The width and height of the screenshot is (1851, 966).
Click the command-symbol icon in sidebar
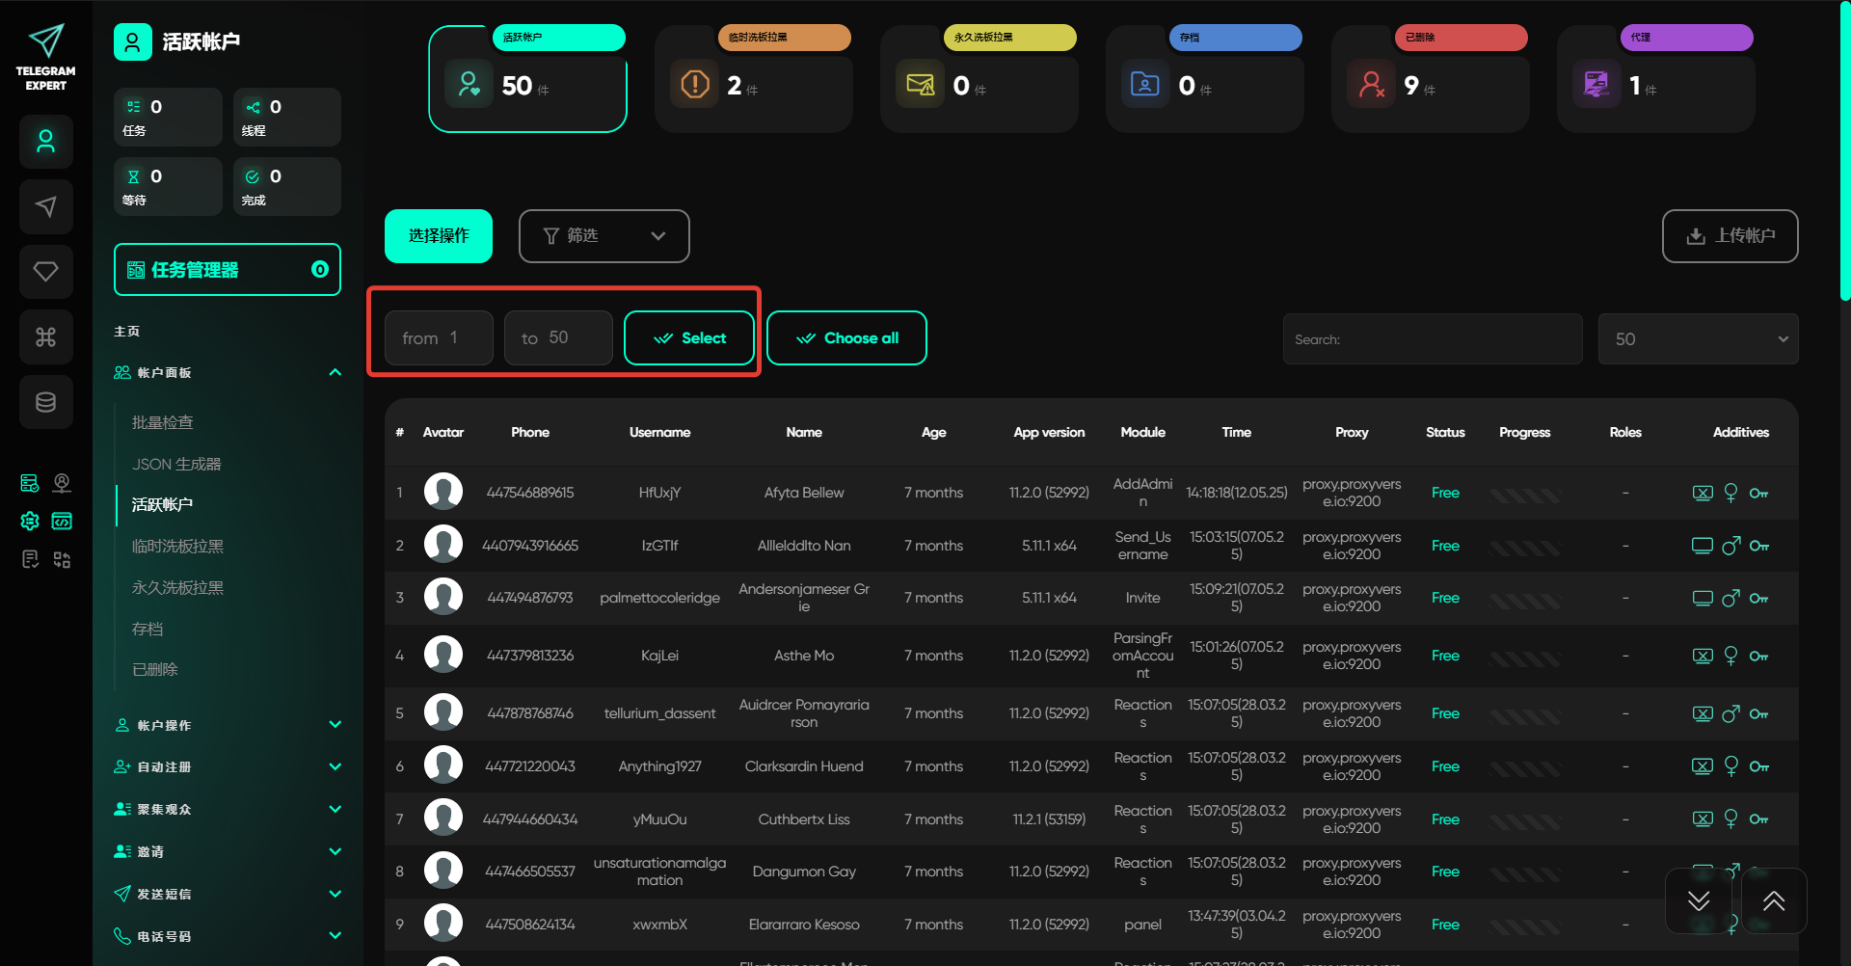click(x=45, y=337)
